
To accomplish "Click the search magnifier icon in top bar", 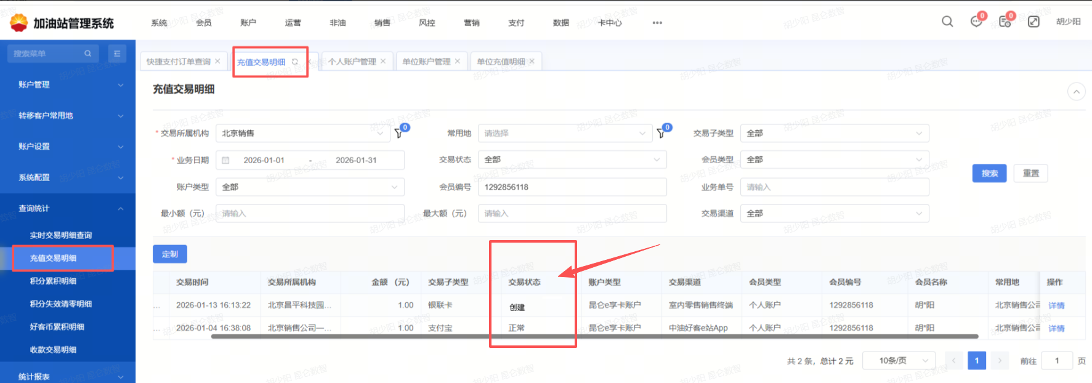I will tap(947, 22).
